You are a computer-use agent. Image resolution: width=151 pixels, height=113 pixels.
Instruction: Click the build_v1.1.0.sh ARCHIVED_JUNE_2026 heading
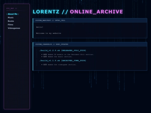62,61
